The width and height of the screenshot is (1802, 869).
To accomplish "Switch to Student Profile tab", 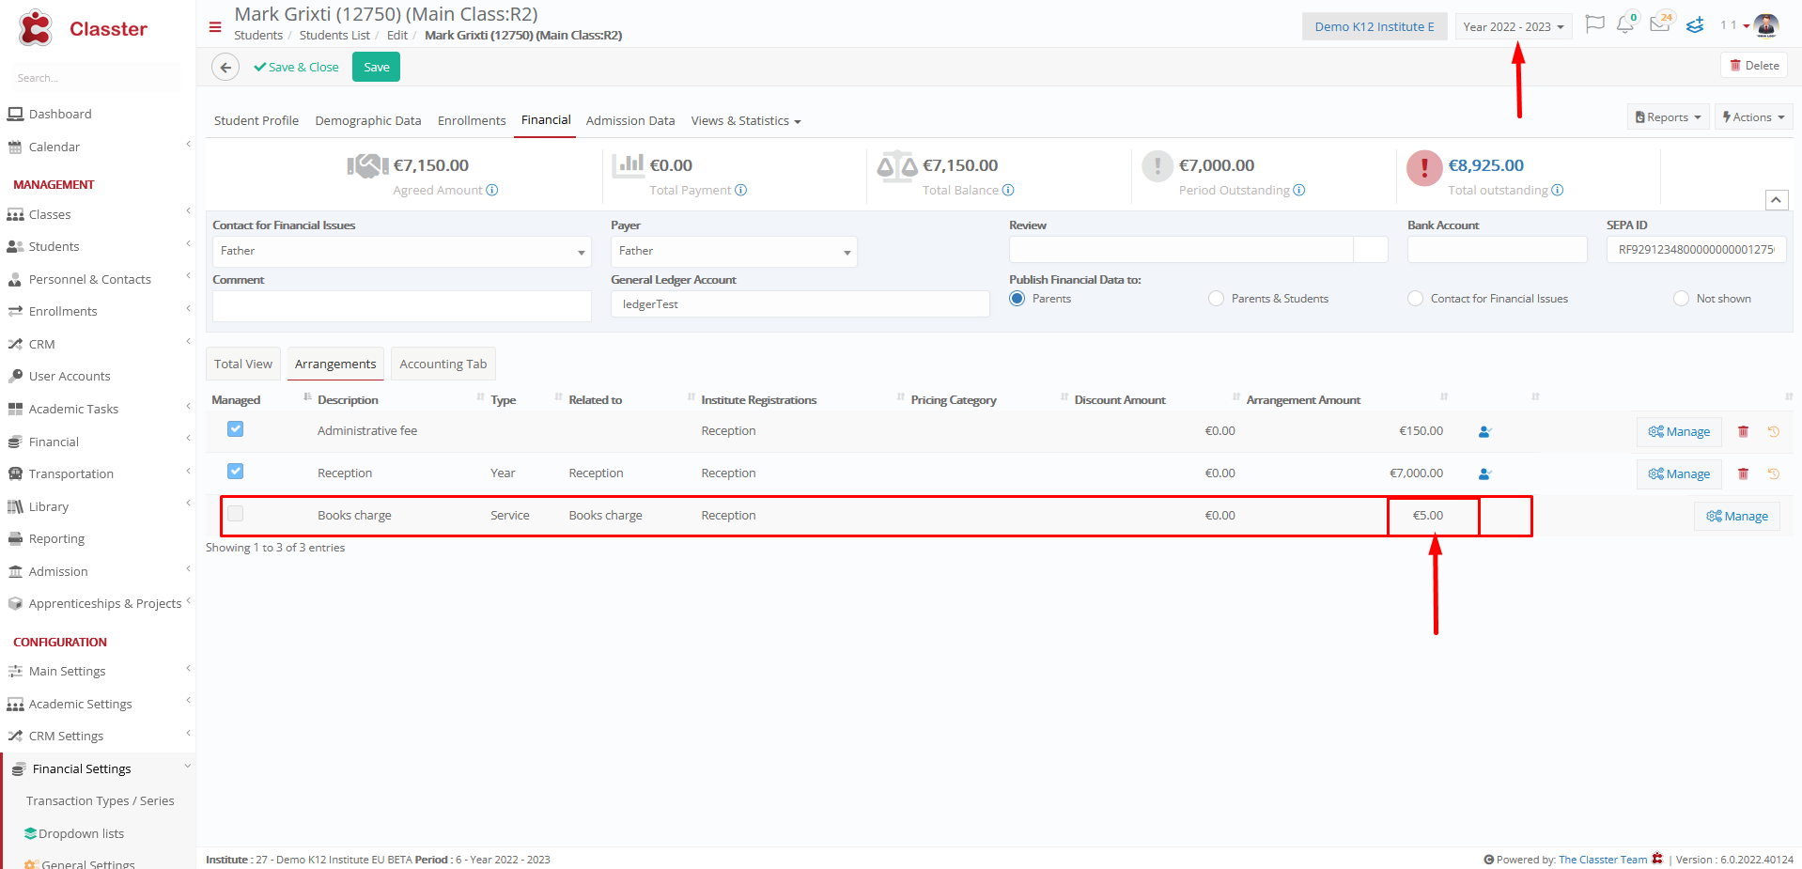I will pos(256,121).
